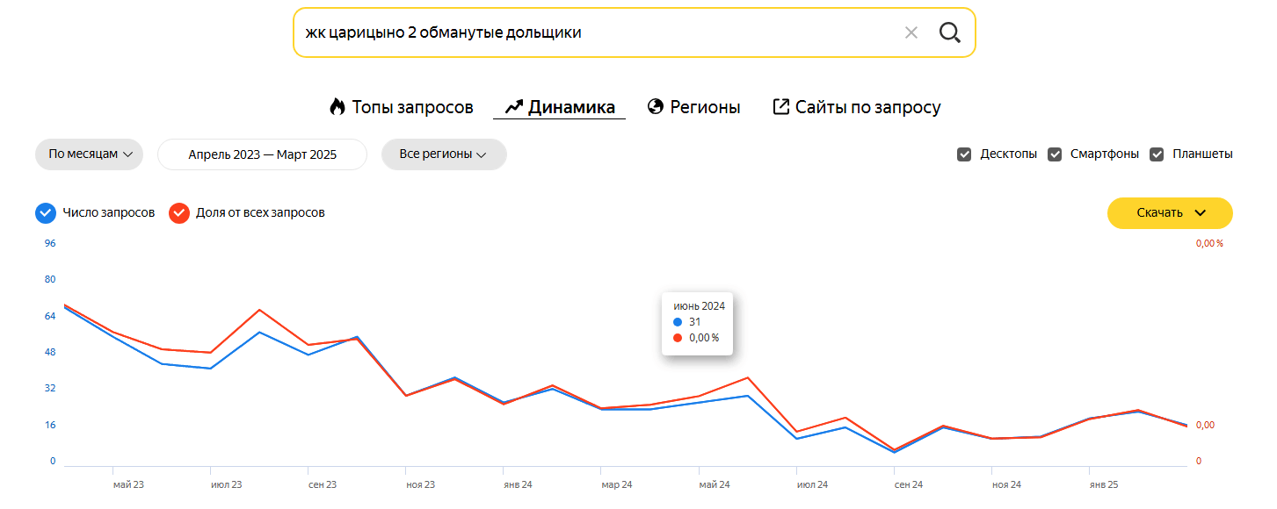The image size is (1277, 509).
Task: Click the trending arrow Dynamics icon
Action: point(514,107)
